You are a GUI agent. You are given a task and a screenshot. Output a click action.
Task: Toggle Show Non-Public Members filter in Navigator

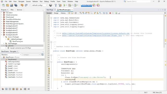[x=13, y=89]
